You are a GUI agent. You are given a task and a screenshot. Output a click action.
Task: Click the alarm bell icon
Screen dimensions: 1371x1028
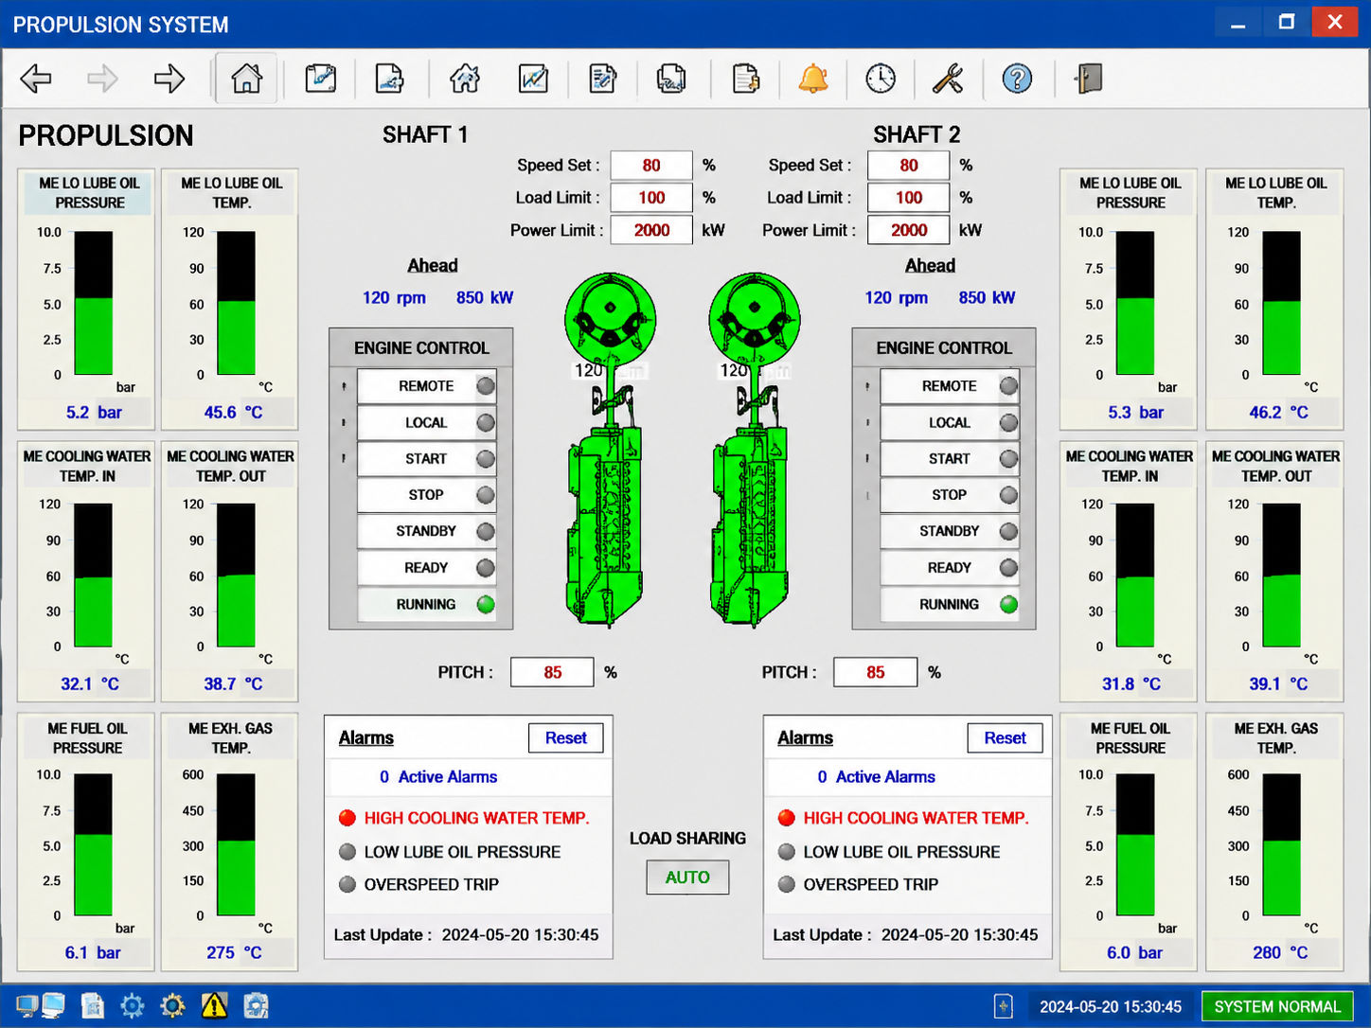[812, 79]
